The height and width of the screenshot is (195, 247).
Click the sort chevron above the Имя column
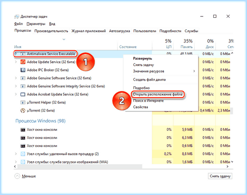[64, 39]
